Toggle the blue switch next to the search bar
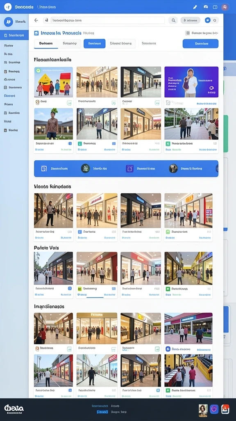 coord(212,21)
